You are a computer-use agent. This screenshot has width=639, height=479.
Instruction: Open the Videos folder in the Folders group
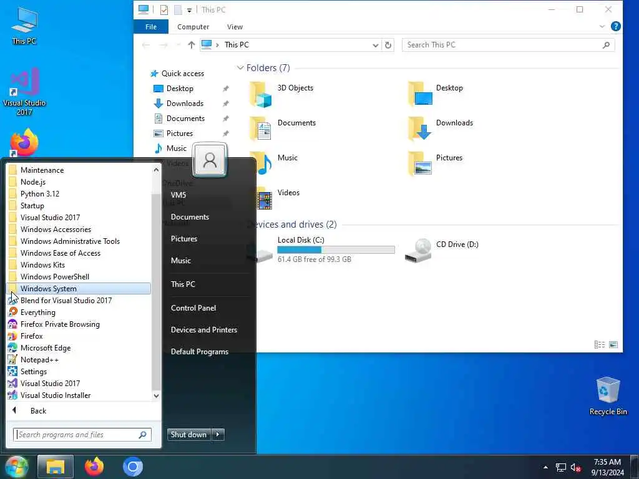(279, 198)
